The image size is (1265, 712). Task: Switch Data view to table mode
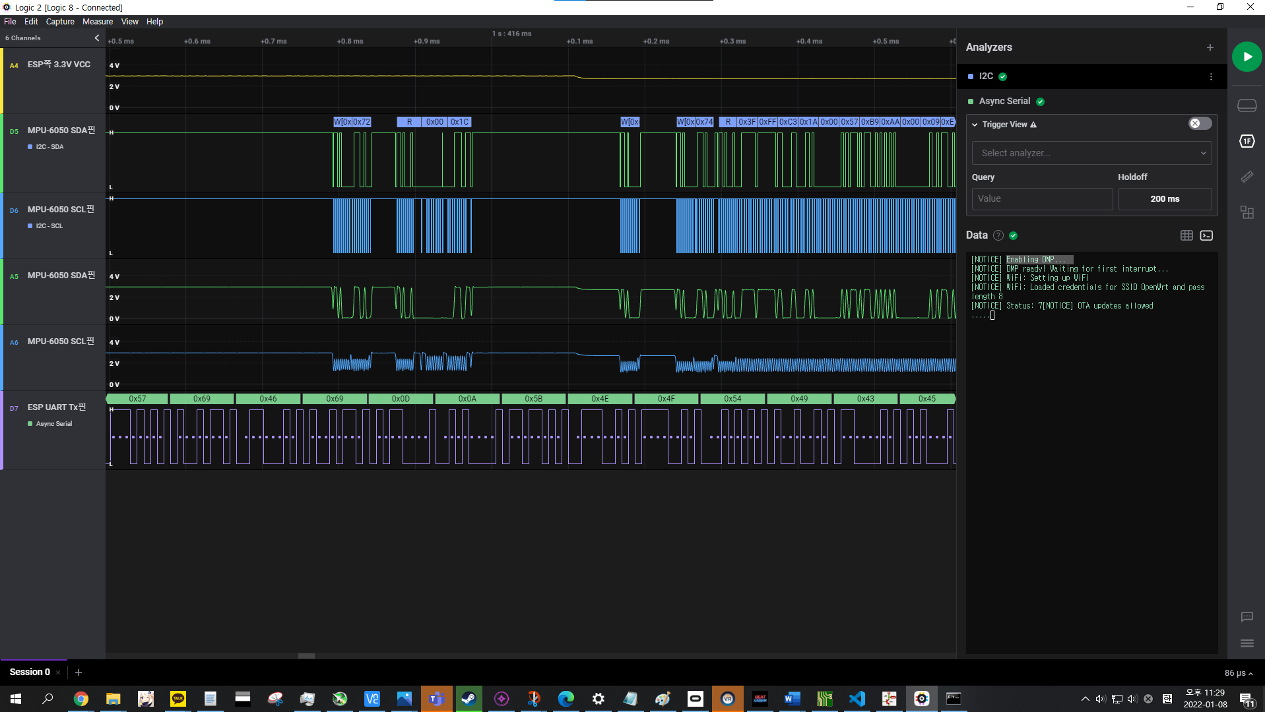pos(1186,235)
